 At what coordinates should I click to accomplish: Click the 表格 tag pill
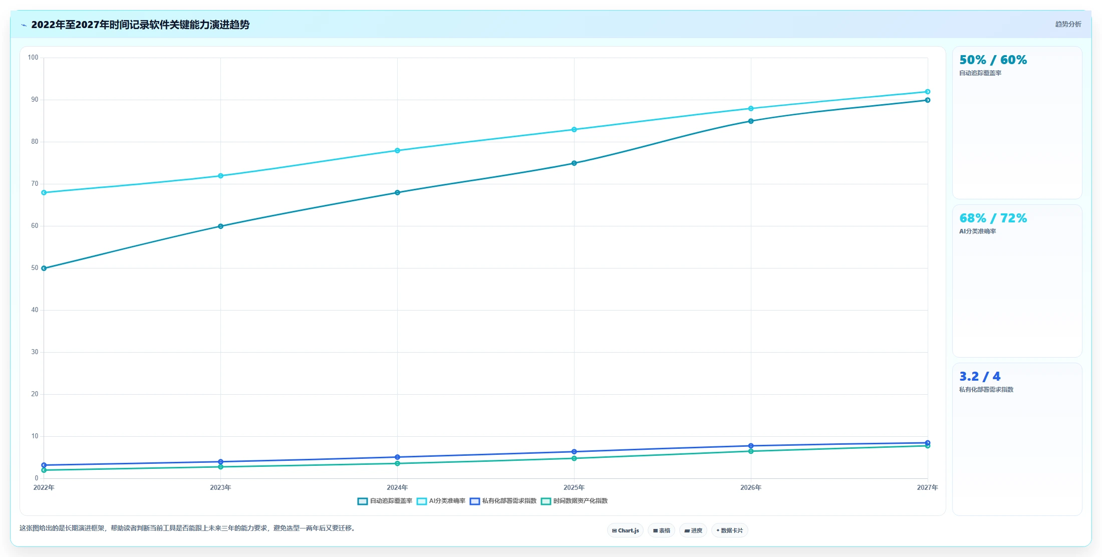pos(661,530)
